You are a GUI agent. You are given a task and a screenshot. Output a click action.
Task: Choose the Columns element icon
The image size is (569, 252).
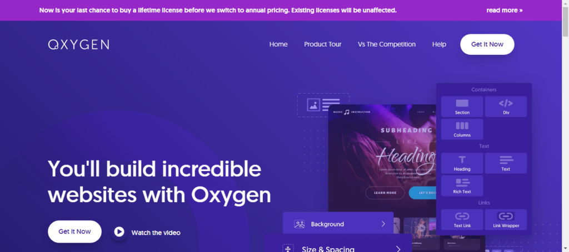click(462, 126)
